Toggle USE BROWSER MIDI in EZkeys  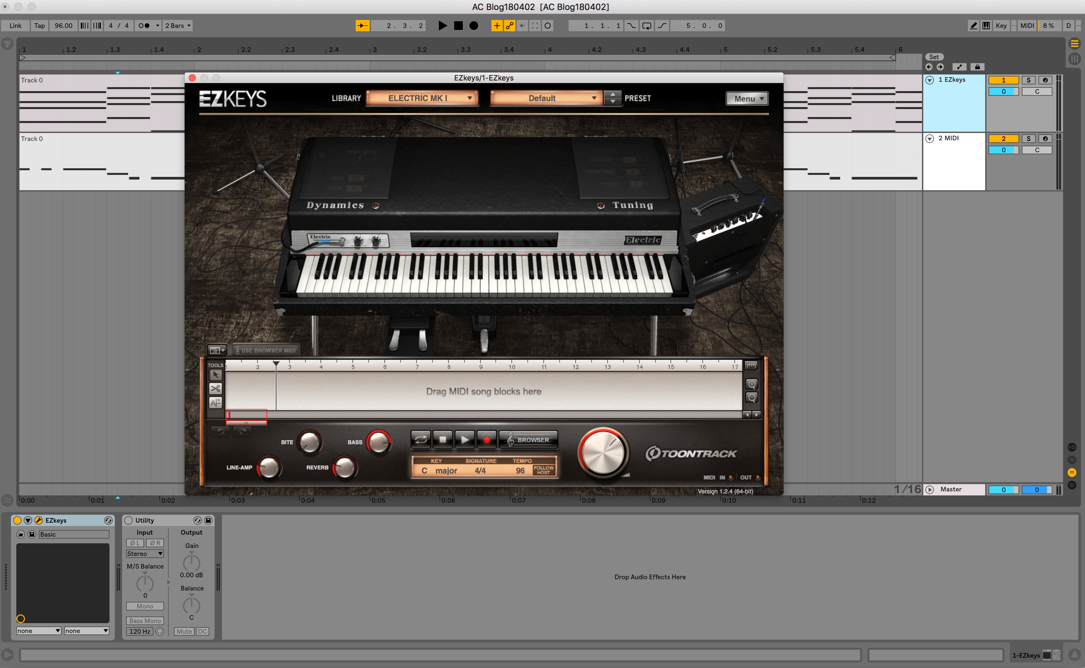pyautogui.click(x=266, y=349)
